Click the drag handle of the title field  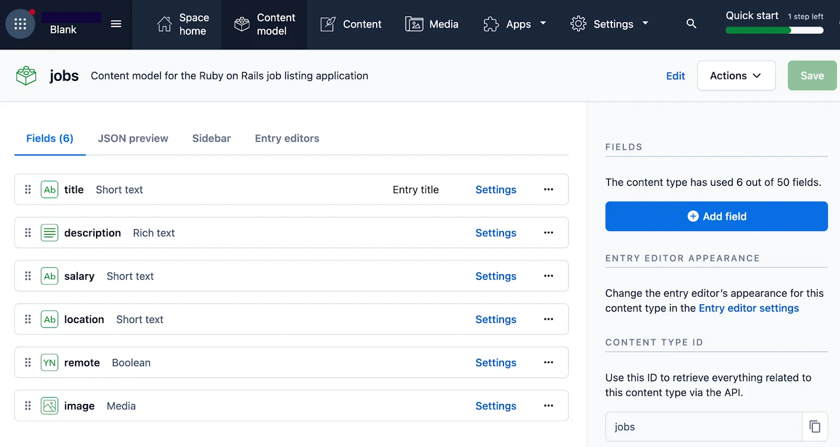[28, 190]
